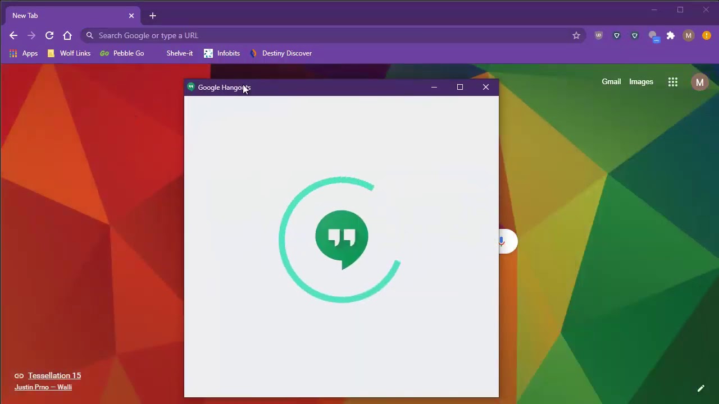The width and height of the screenshot is (719, 404).
Task: Click the browser forward arrow
Action: 31,35
